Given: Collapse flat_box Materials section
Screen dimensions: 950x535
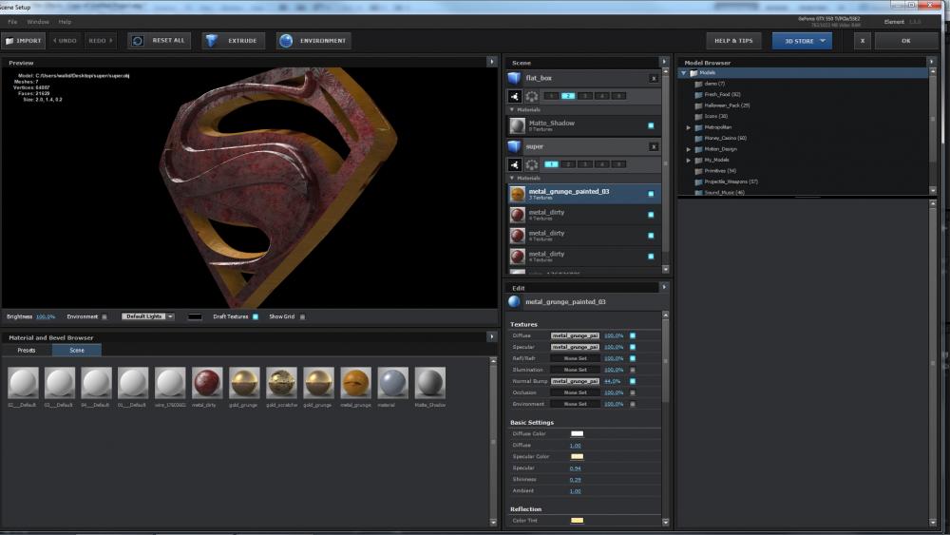Looking at the screenshot, I should tap(512, 109).
